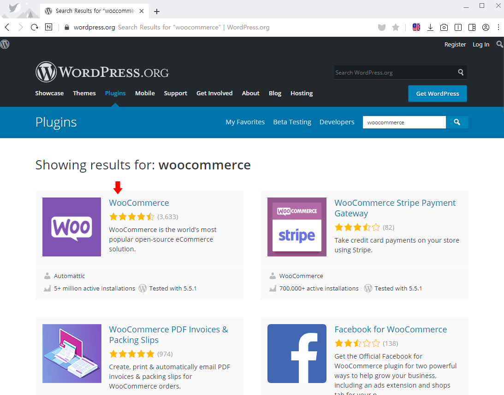Click the blue plugin search magnifier button
504x395 pixels.
click(x=457, y=122)
